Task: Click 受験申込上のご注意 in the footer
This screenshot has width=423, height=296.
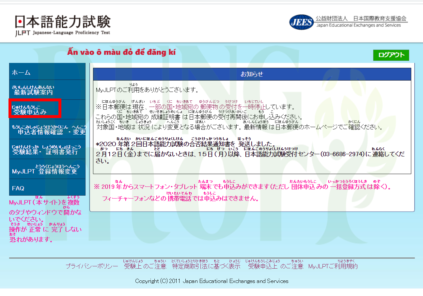Action: pyautogui.click(x=275, y=266)
